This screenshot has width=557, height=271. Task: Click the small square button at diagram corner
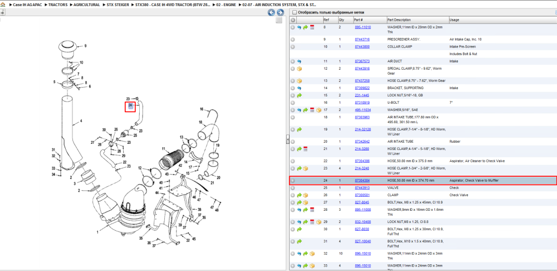point(279,20)
